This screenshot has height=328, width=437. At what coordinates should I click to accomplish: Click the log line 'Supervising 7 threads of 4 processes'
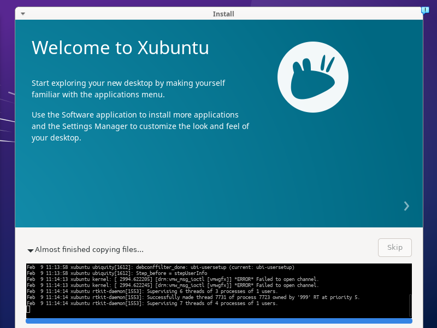(x=152, y=303)
